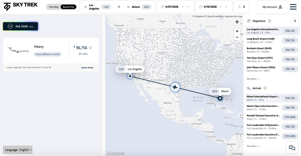Click the Departure info icon
301x156 pixels.
(x=269, y=21)
